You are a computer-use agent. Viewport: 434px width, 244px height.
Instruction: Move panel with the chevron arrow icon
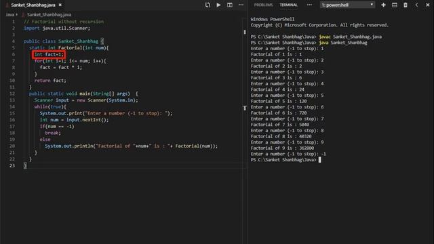tap(416, 5)
